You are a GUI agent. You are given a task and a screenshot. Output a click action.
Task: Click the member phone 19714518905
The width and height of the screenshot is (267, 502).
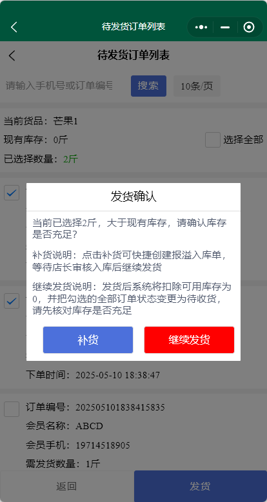(103, 445)
